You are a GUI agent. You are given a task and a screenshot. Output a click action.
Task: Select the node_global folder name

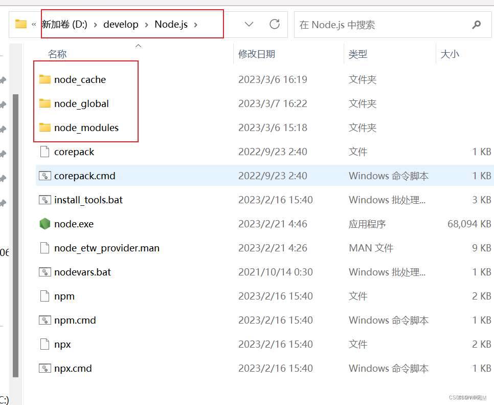(81, 103)
